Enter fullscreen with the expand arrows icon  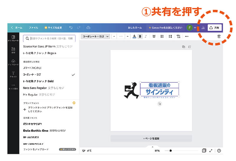(x=211, y=150)
